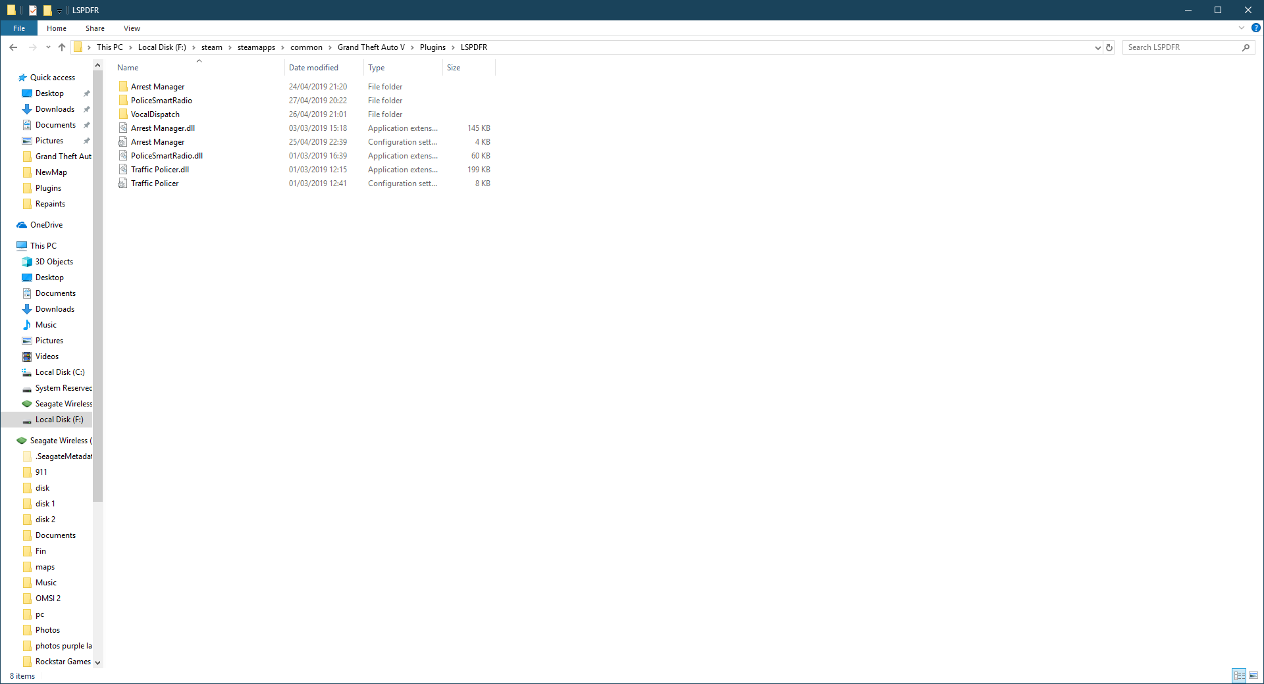Navigate to steamapps in the address bar

pos(256,47)
